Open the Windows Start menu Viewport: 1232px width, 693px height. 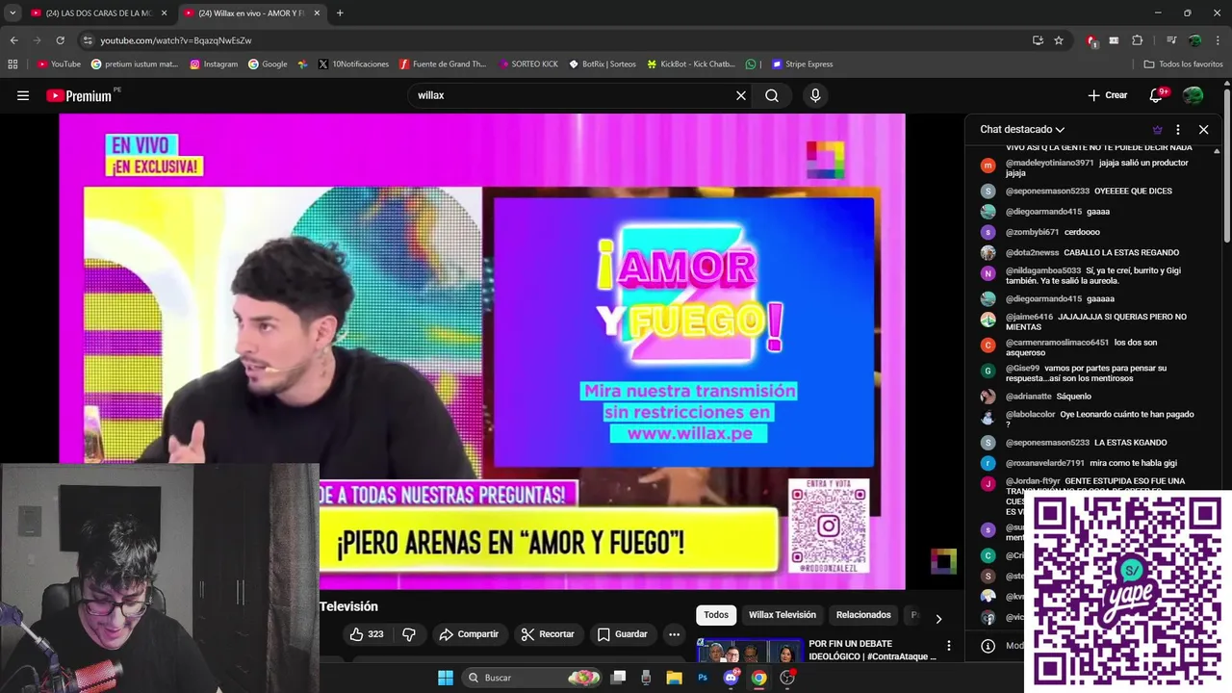(446, 678)
